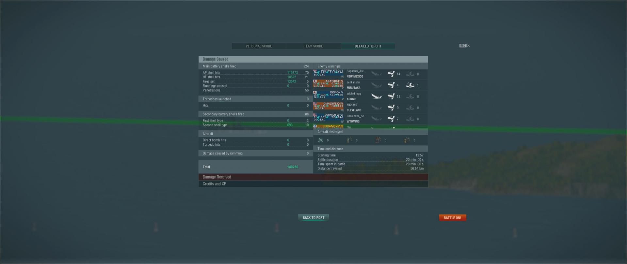Click the Total damage value 140280

pos(293,167)
